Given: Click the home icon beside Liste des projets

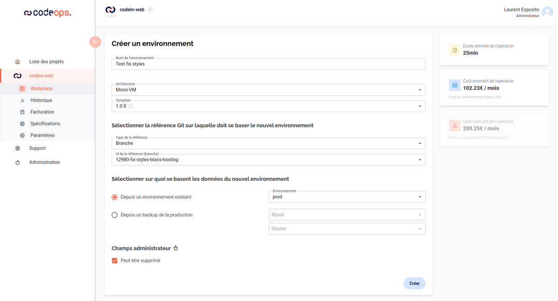Looking at the screenshot, I should pos(18,62).
